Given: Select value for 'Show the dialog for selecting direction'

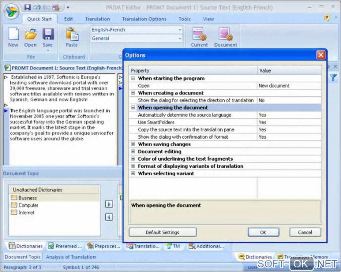Looking at the screenshot, I should [289, 100].
